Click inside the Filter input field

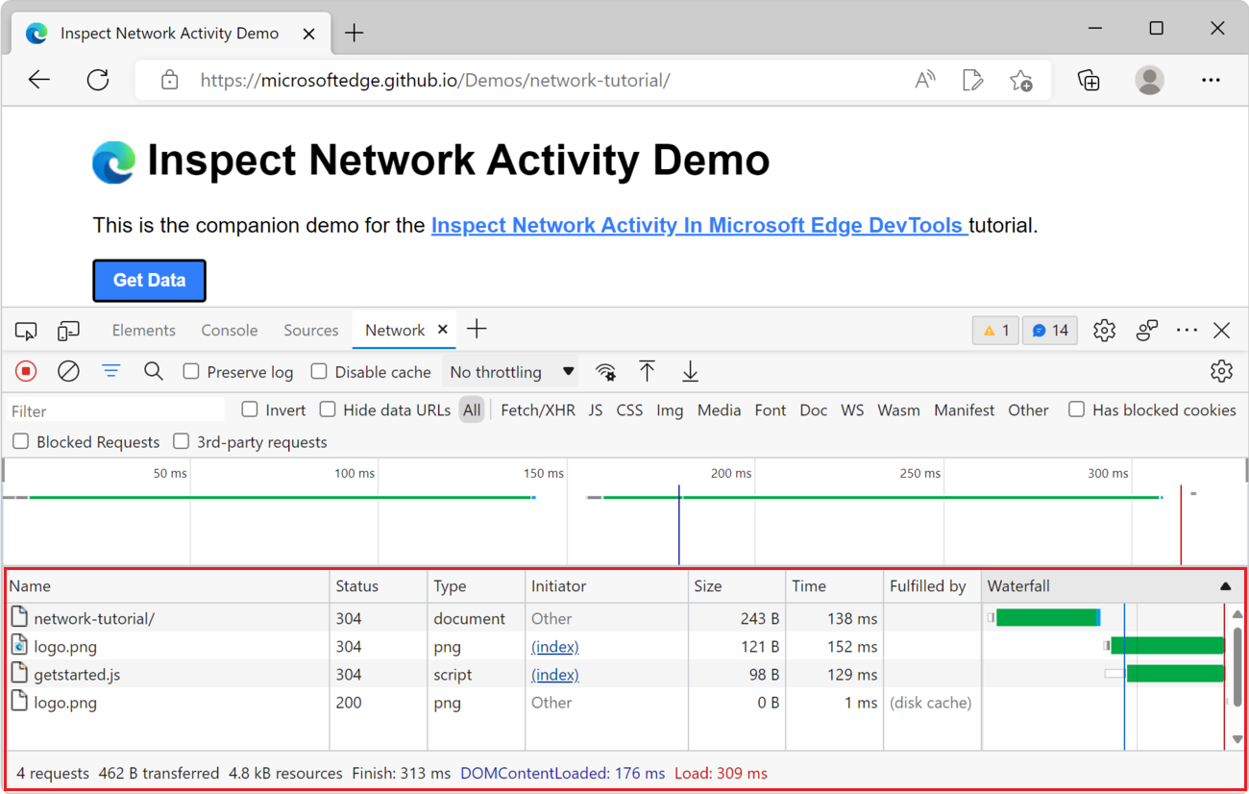point(110,409)
